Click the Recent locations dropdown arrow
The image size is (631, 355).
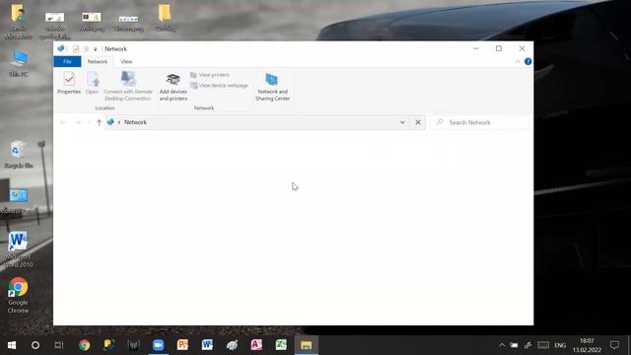point(89,122)
